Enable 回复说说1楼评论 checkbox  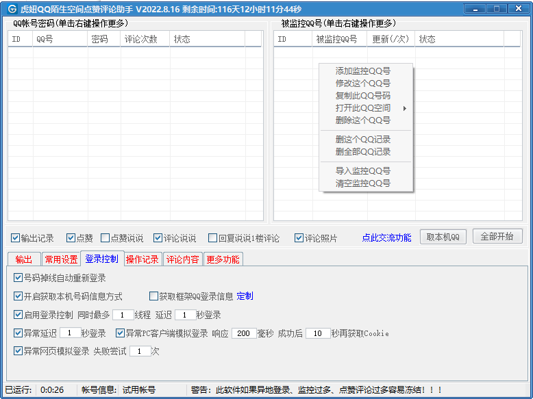[213, 238]
